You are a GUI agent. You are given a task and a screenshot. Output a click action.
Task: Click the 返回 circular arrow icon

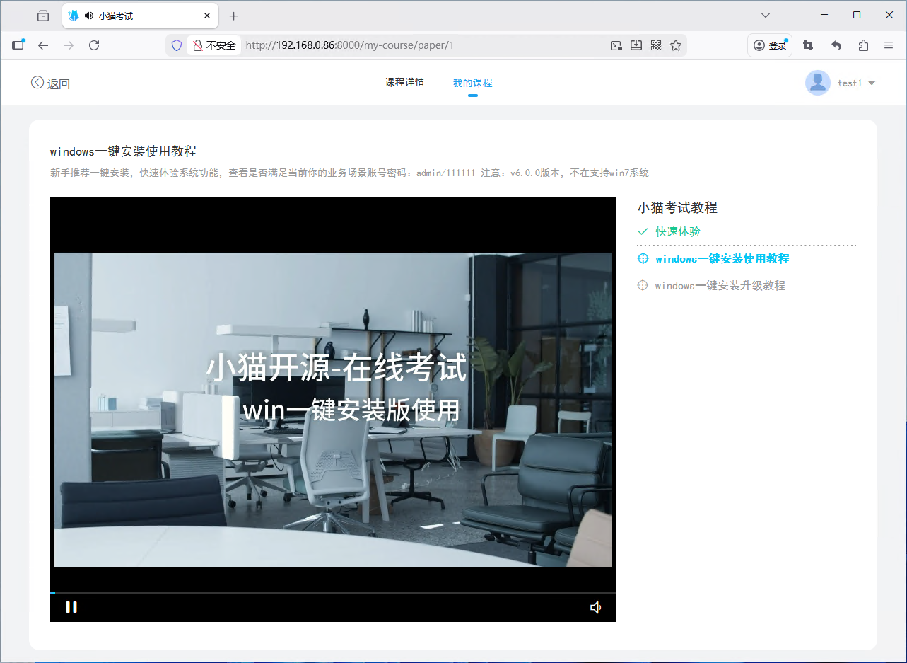[37, 83]
